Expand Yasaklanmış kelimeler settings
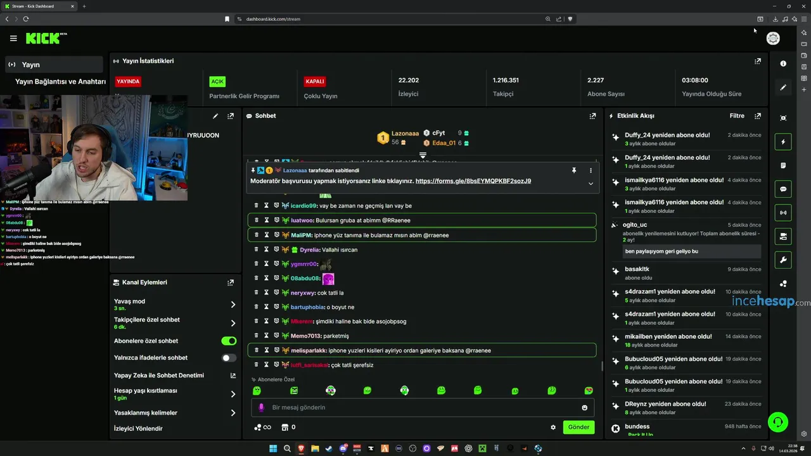This screenshot has width=811, height=456. click(x=233, y=413)
